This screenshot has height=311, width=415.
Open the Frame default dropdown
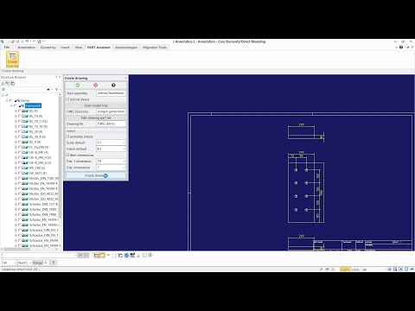124,149
